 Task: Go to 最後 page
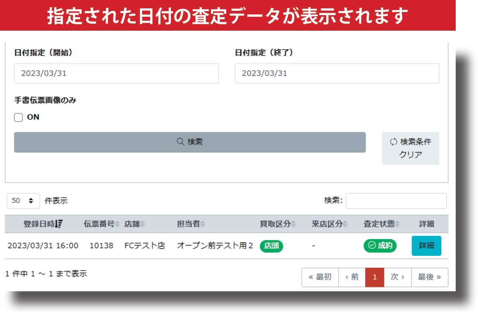(x=429, y=277)
